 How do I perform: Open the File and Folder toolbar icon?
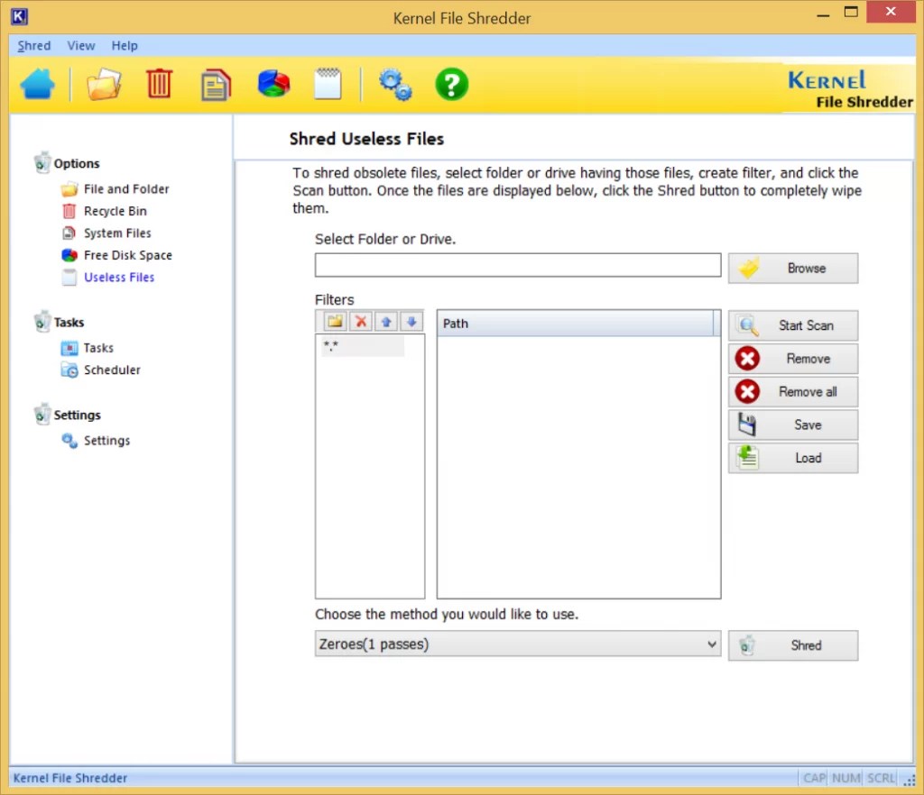coord(104,84)
